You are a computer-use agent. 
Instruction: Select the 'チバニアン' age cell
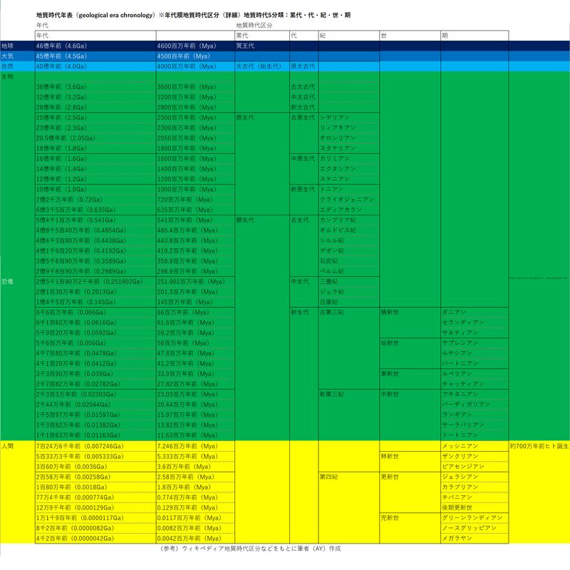pos(457,497)
